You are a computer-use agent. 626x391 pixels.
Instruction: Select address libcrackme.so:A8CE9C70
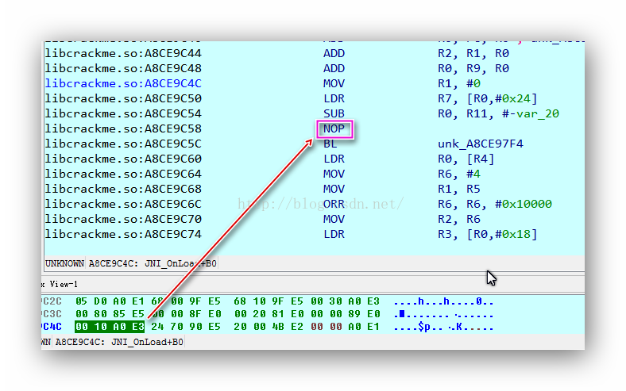[x=123, y=219]
